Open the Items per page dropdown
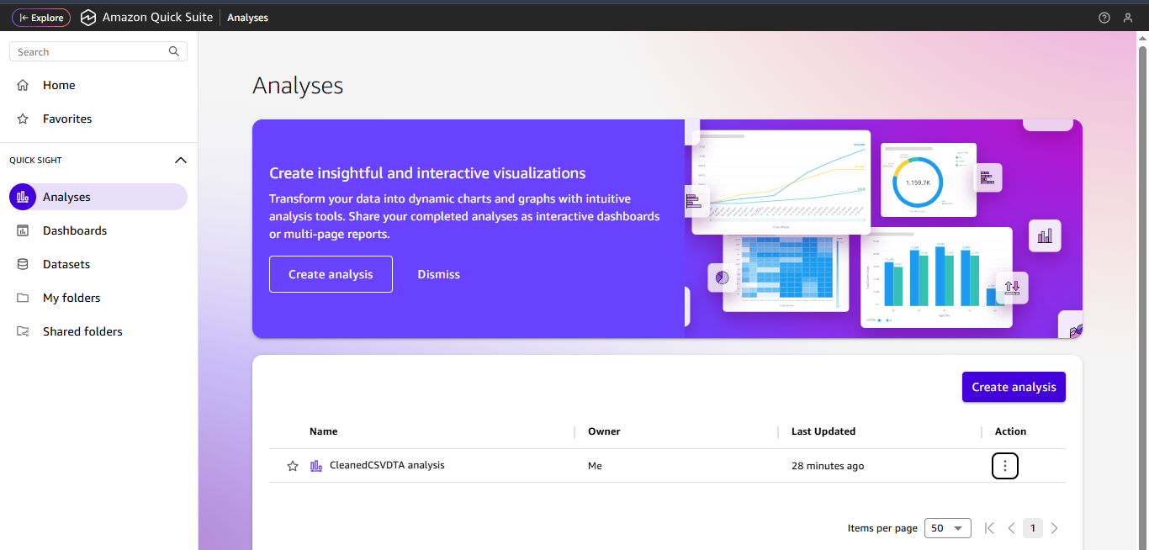Screen dimensions: 1149x550 (x=947, y=527)
